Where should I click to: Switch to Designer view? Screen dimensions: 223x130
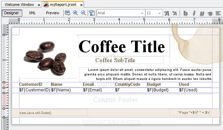point(12,13)
